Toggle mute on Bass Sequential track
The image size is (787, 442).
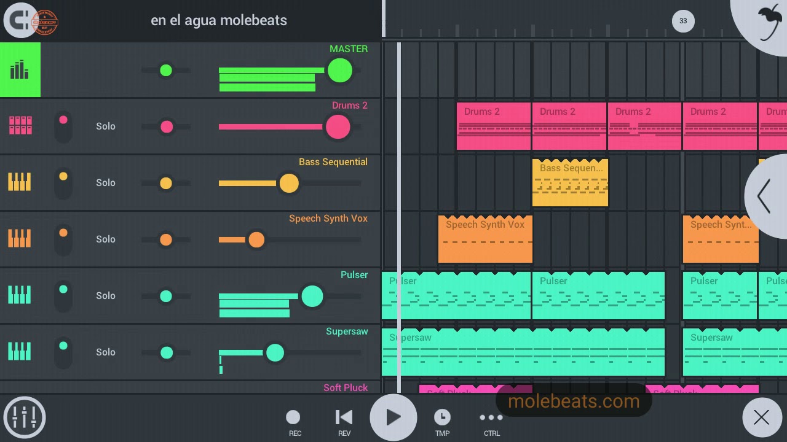pyautogui.click(x=63, y=183)
